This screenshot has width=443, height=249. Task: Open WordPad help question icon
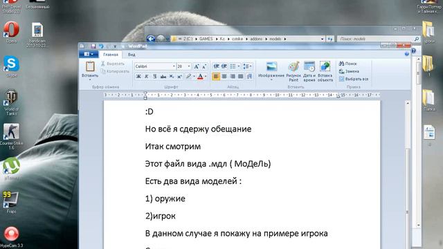(x=406, y=54)
